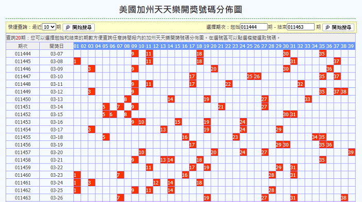Click red cell 39 in row 011457

[351, 152]
